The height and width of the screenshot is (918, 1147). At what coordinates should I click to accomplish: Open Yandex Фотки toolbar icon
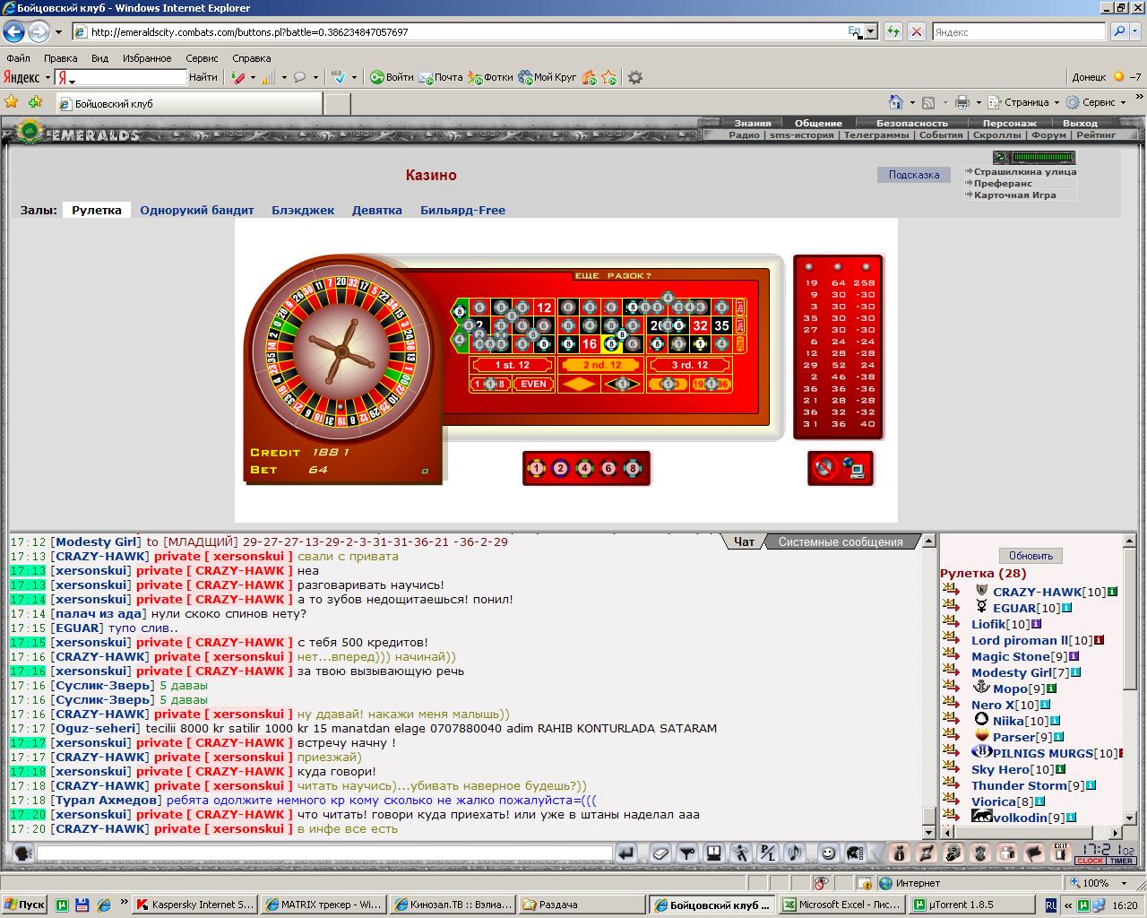tap(490, 77)
